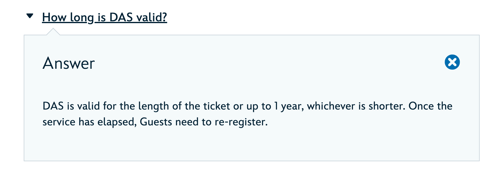
Task: Click the word "DAS" in the question title
Action: point(121,17)
